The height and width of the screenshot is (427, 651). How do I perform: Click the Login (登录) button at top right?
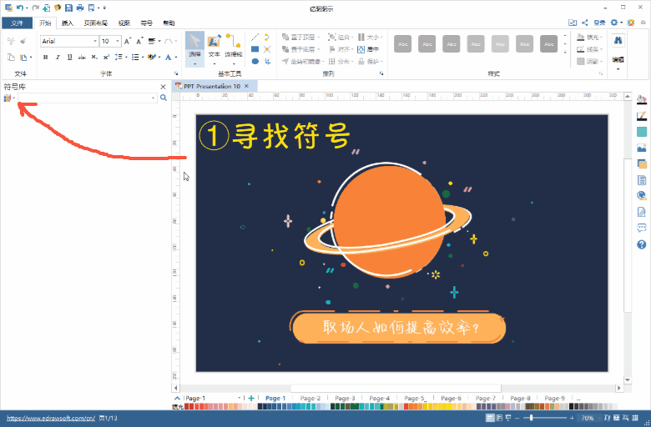[x=599, y=23]
